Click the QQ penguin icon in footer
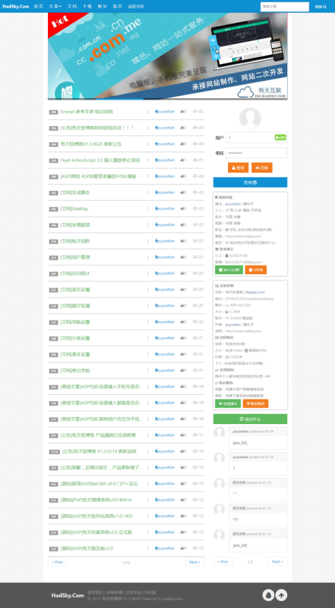 coord(268,595)
